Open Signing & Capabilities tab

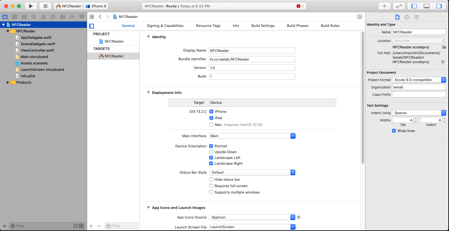click(165, 26)
